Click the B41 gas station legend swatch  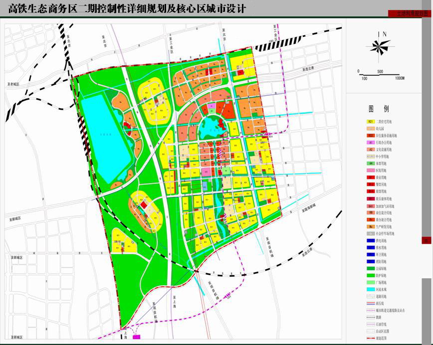pos(371,205)
